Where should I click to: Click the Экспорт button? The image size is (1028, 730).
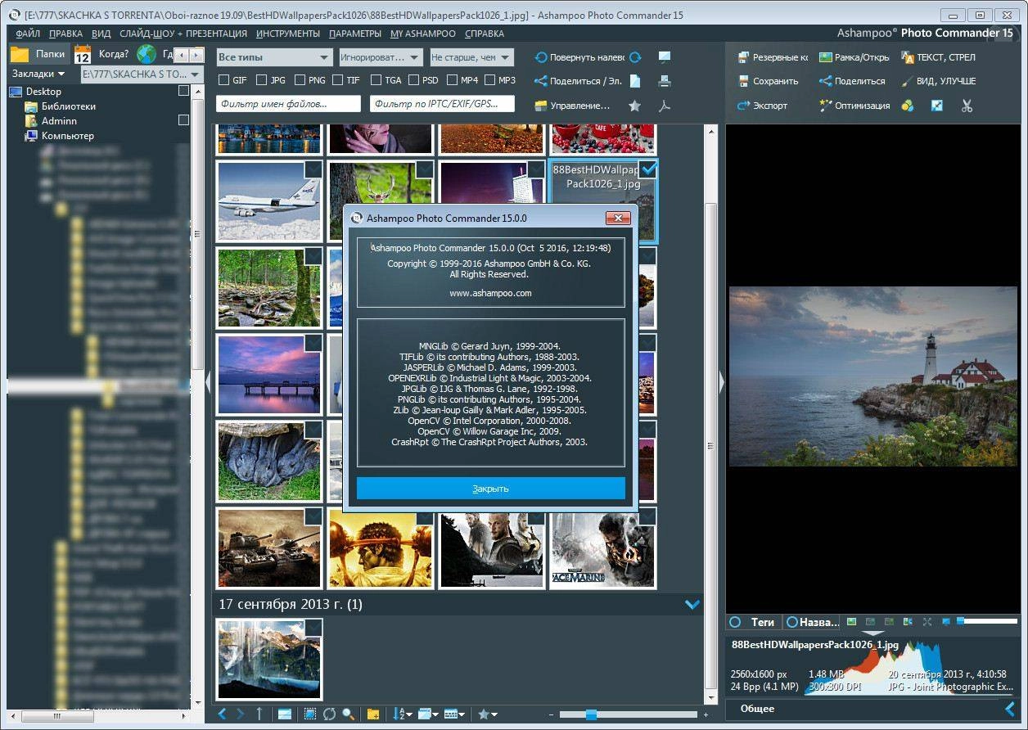[x=762, y=106]
